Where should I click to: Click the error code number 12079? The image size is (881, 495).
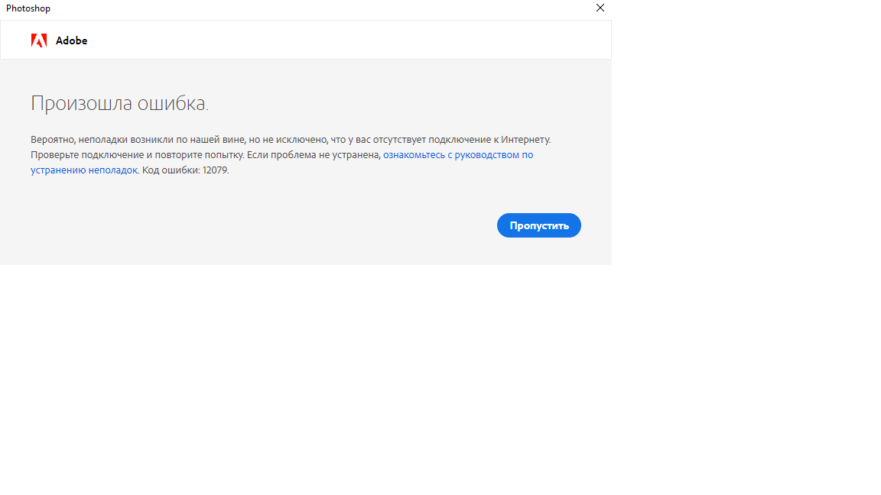[215, 170]
